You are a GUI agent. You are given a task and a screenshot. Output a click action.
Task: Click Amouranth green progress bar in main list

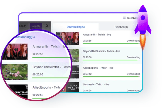point(111,43)
